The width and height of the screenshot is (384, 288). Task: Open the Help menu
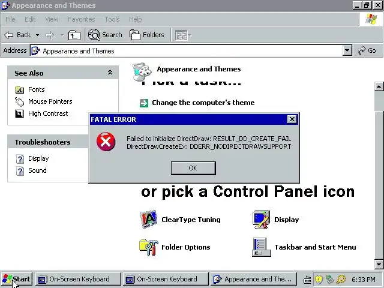[x=135, y=19]
